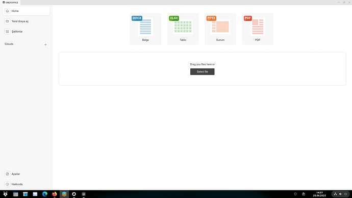352x198 pixels.
Task: Create a new DOCX Belge document
Action: point(145,29)
